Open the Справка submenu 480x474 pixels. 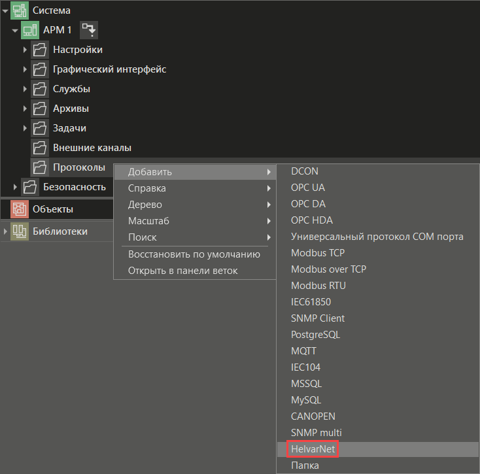[x=147, y=188]
